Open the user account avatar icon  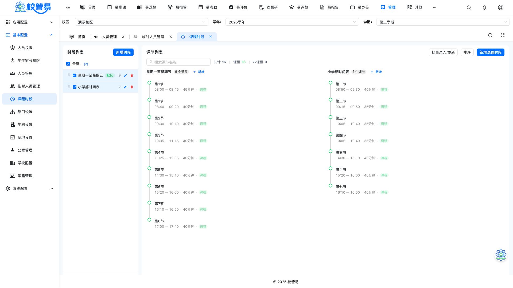[501, 7]
